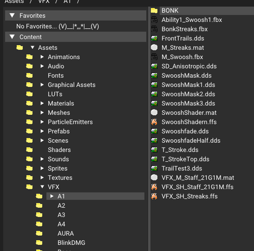Viewport: 254px width, 251px height.
Task: Click the mesh icon beside BonkStreaks.fbx
Action: 154,29
